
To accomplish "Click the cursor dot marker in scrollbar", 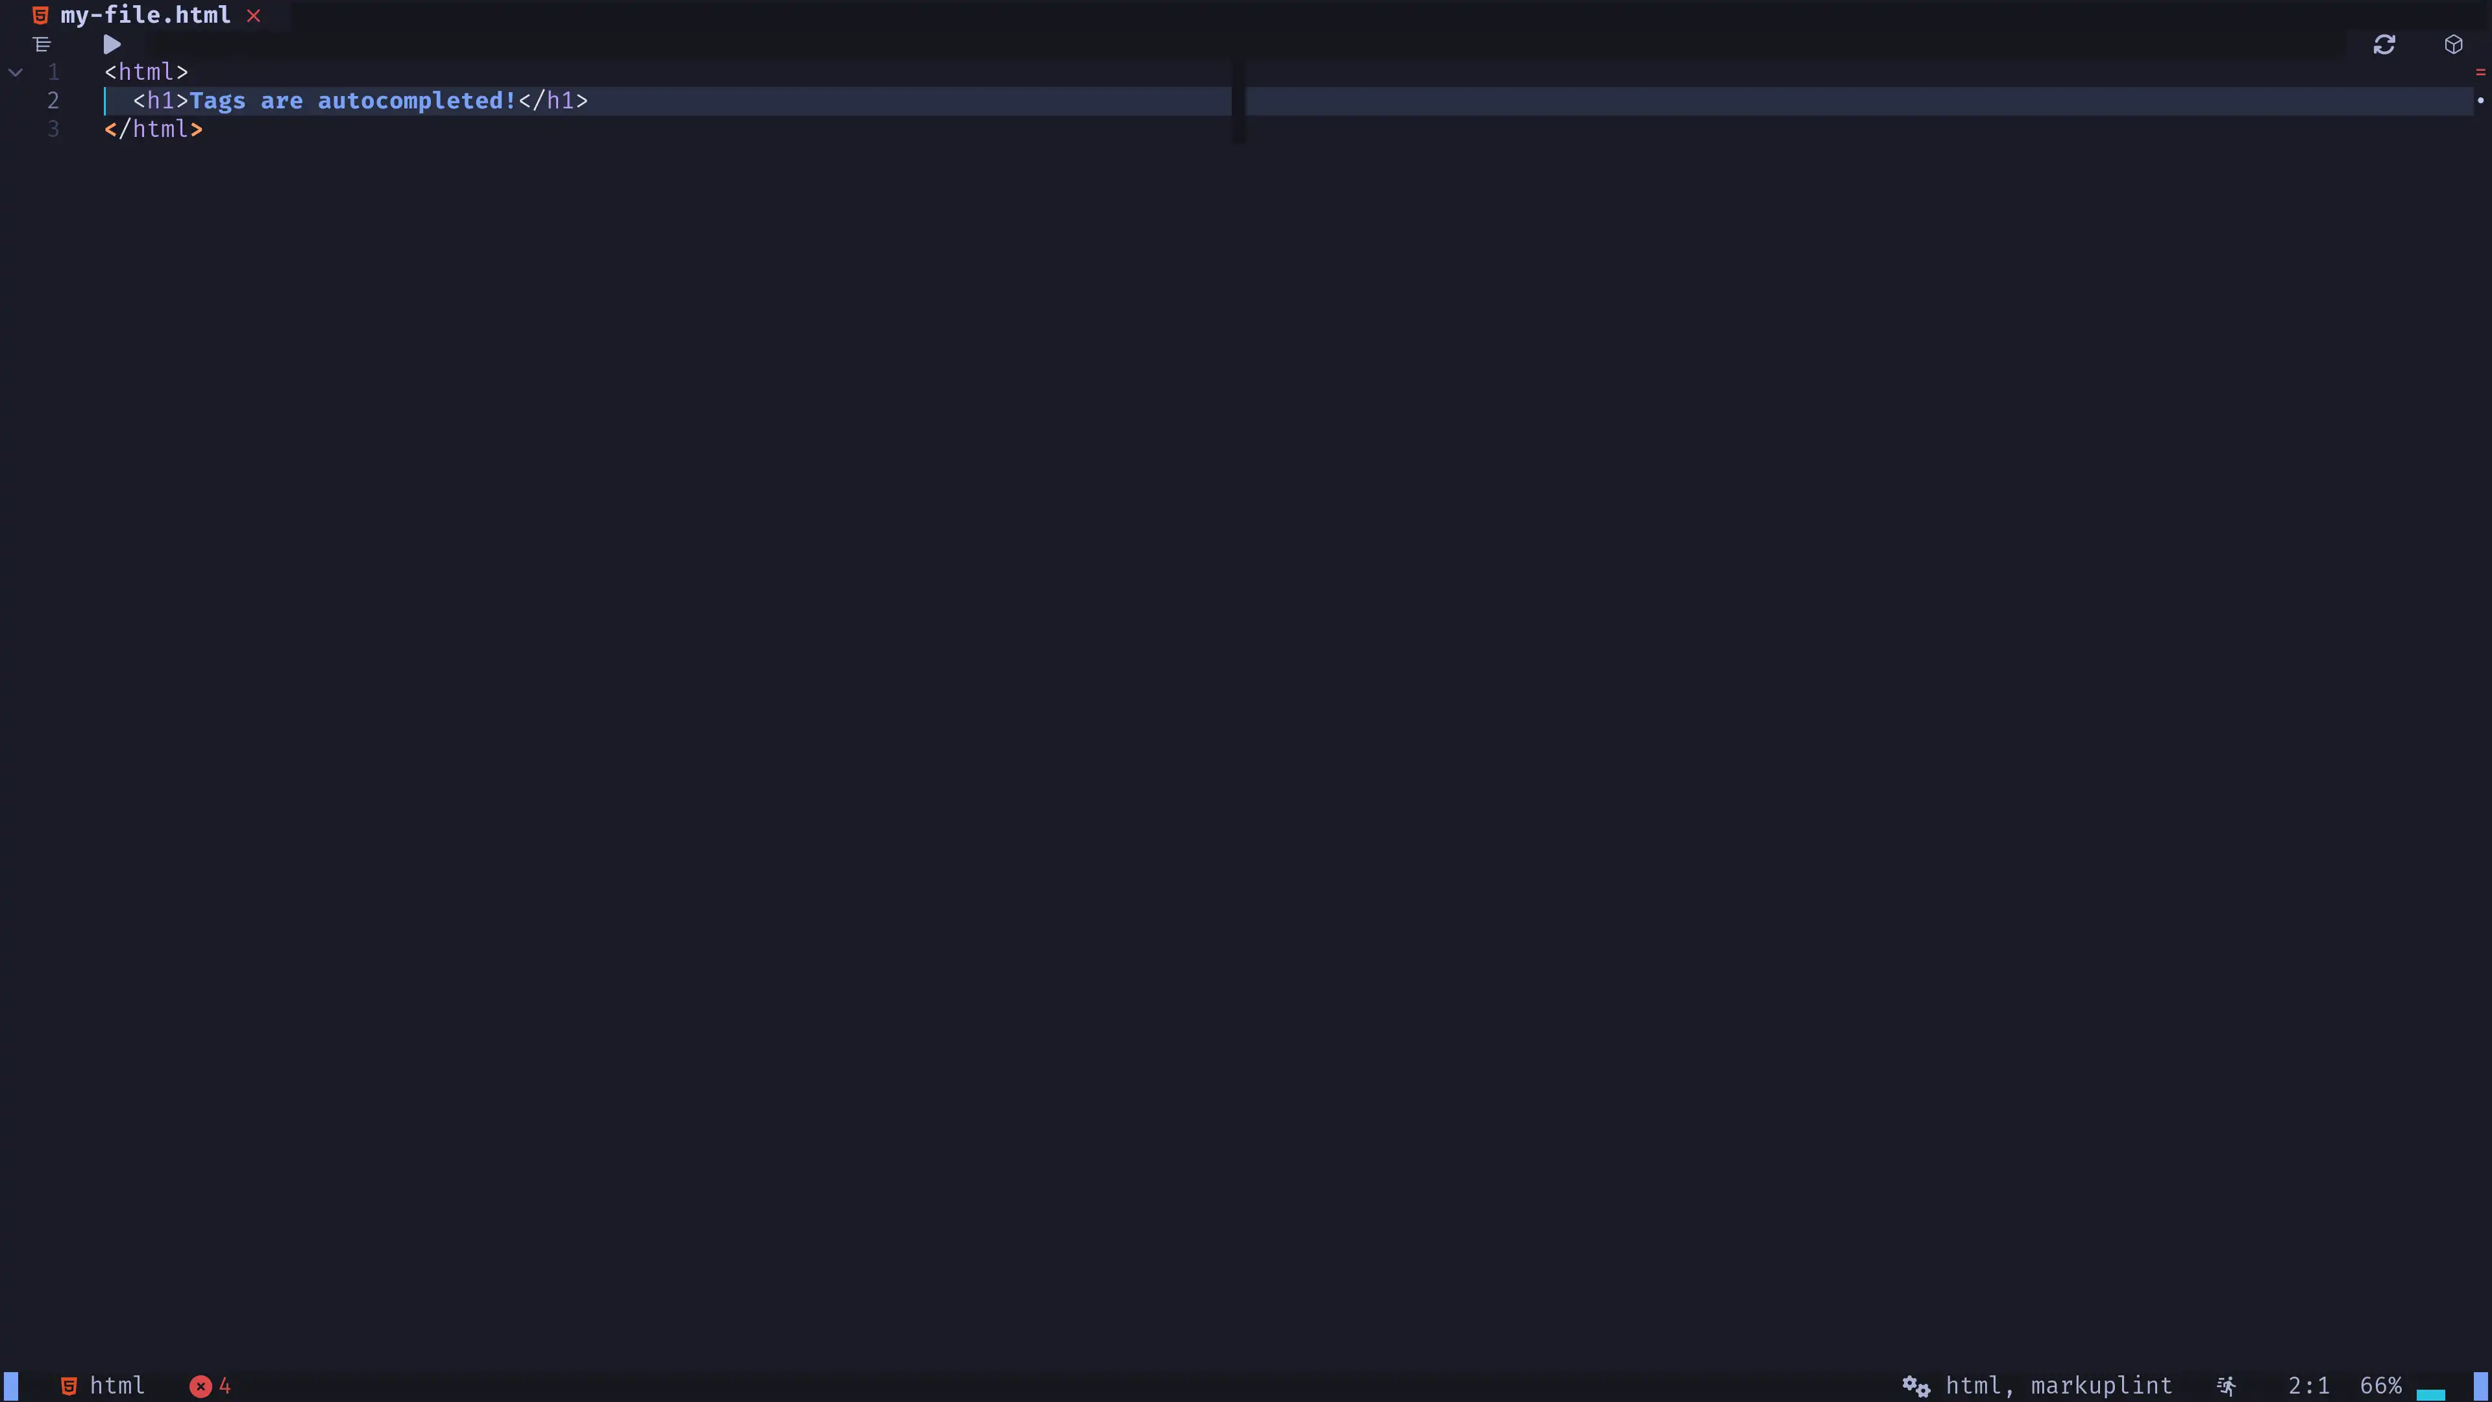I will pyautogui.click(x=2480, y=101).
